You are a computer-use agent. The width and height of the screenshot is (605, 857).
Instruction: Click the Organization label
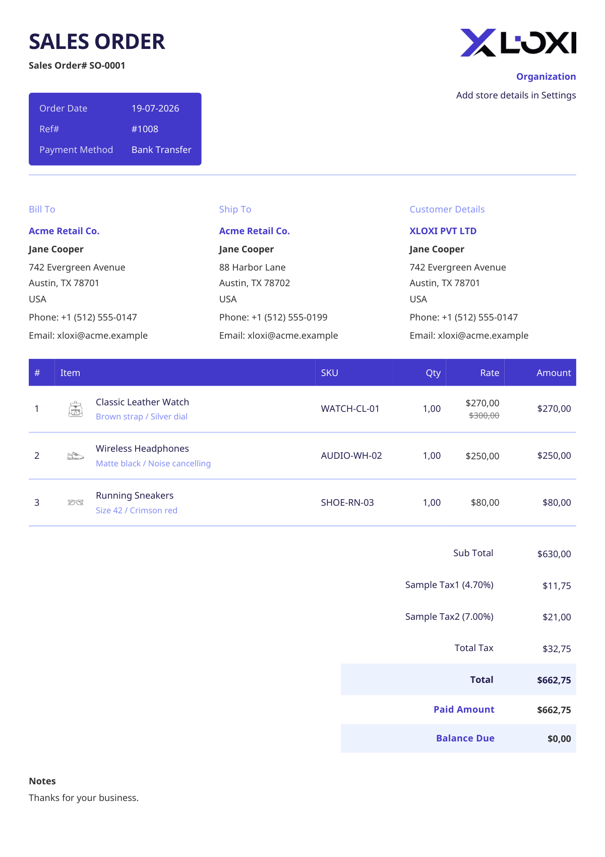[x=546, y=76]
